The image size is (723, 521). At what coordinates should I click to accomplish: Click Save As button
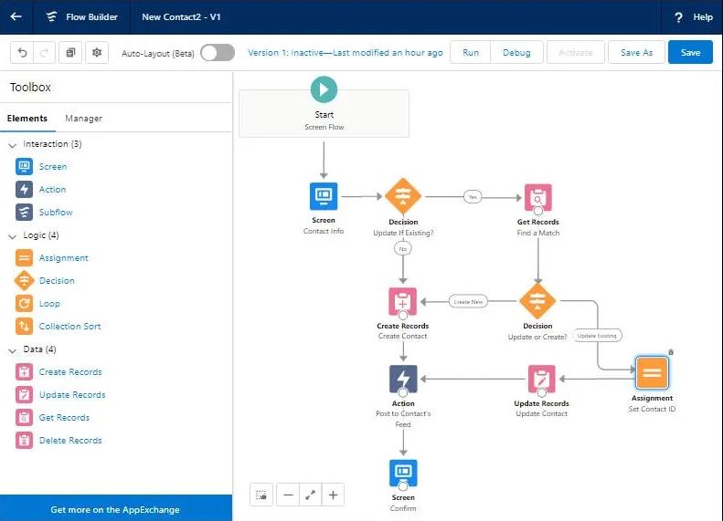coord(636,53)
